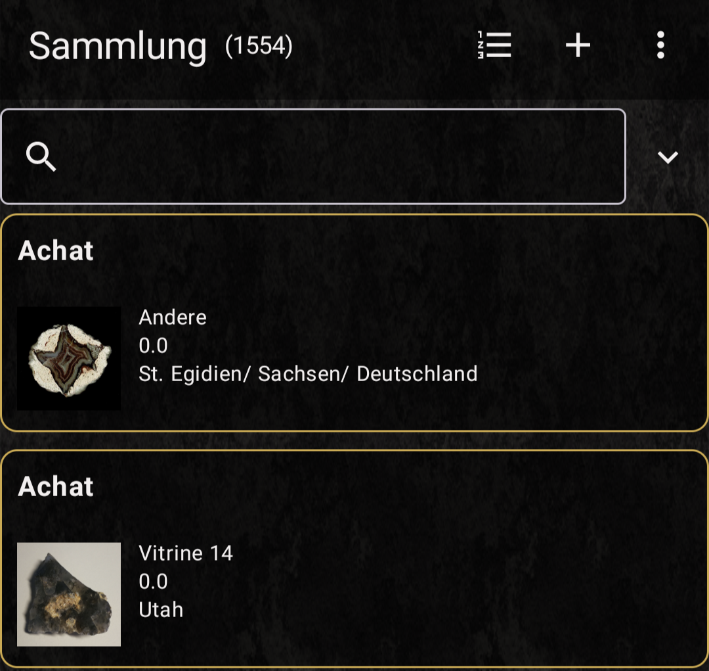Tap the Achat heading above Vitrine 14
This screenshot has width=709, height=671.
pyautogui.click(x=56, y=486)
